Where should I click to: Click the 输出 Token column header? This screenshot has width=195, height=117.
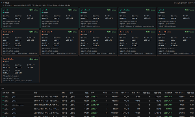(136, 93)
